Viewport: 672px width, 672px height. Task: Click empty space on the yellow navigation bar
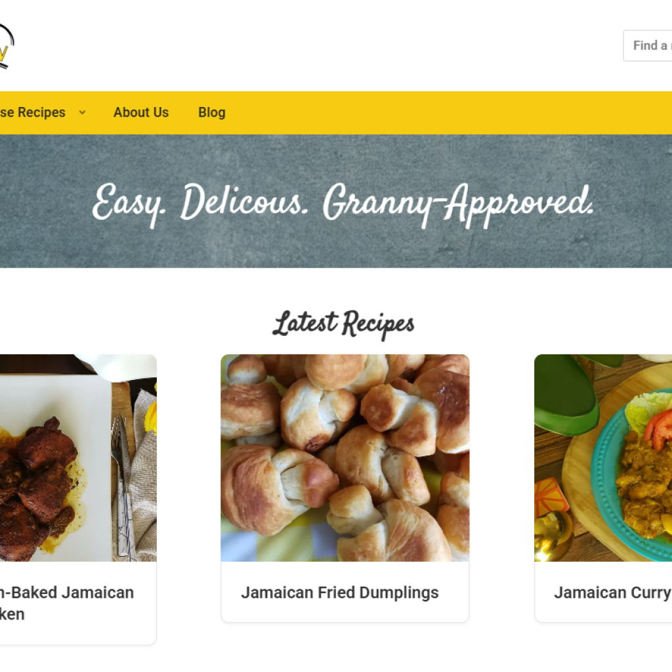[x=429, y=112]
